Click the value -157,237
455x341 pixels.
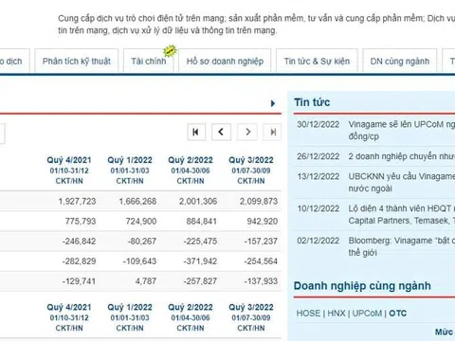point(261,242)
